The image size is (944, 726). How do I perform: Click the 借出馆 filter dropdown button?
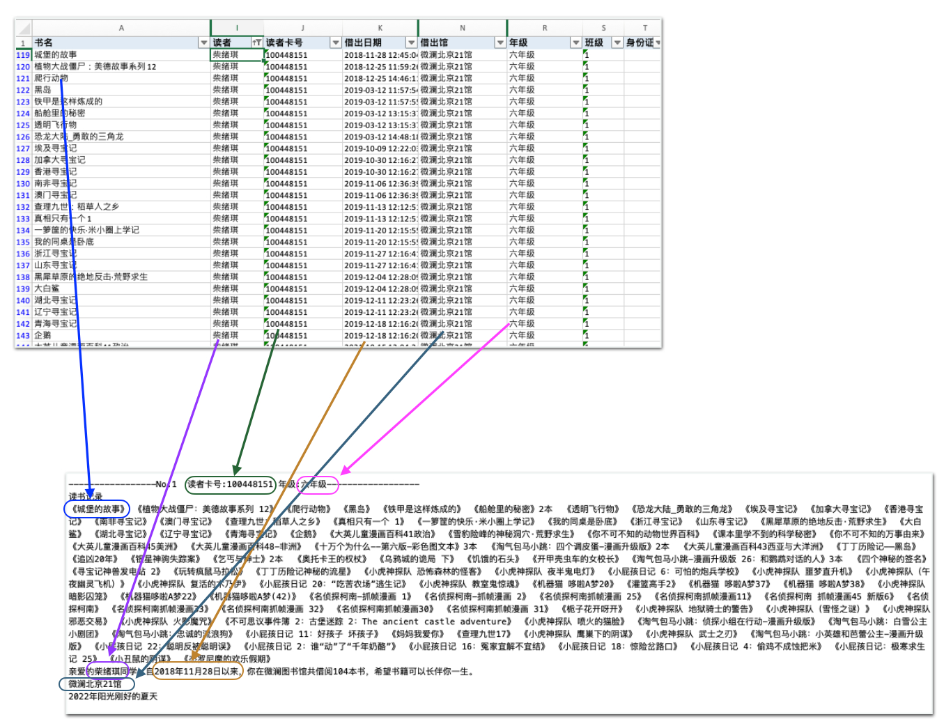point(500,43)
